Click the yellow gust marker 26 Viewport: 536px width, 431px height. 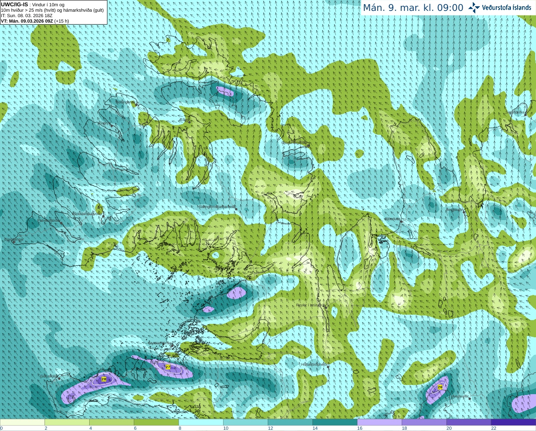[440, 387]
